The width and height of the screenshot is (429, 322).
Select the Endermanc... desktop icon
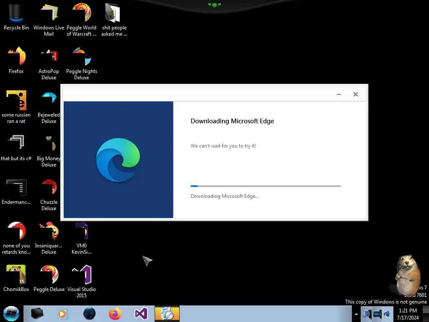point(16,192)
